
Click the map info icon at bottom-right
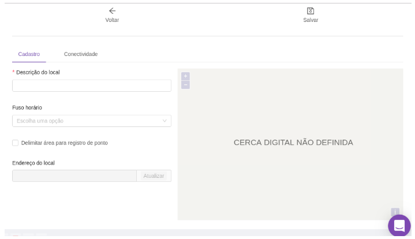[395, 212]
